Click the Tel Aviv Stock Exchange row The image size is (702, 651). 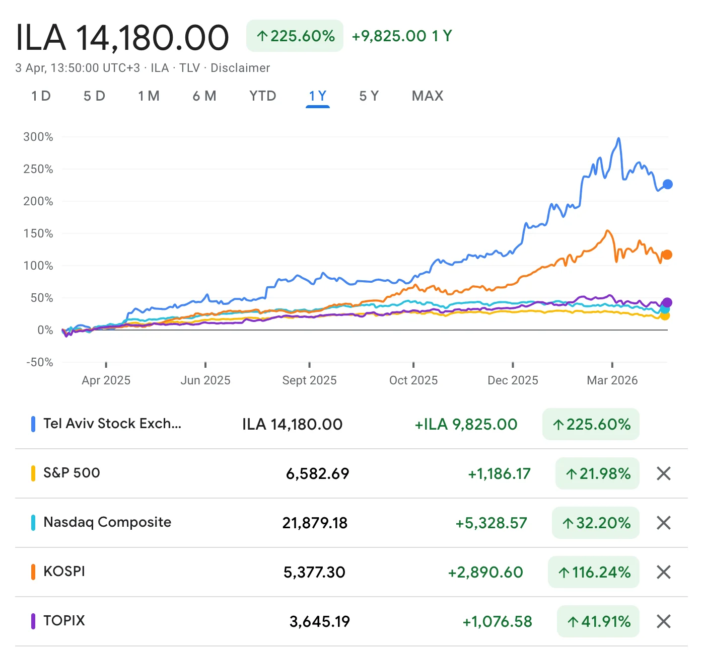point(112,424)
